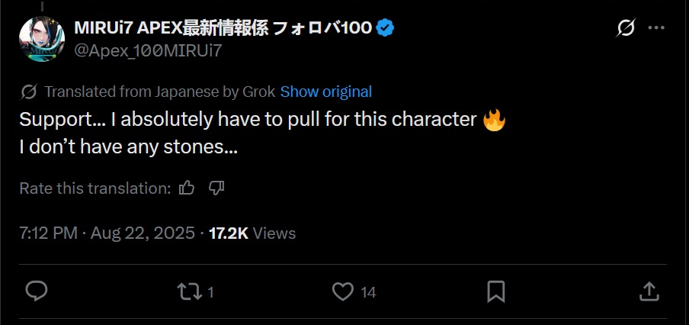Open the MIRUi7 profile avatar
Image resolution: width=689 pixels, height=325 pixels.
click(42, 39)
